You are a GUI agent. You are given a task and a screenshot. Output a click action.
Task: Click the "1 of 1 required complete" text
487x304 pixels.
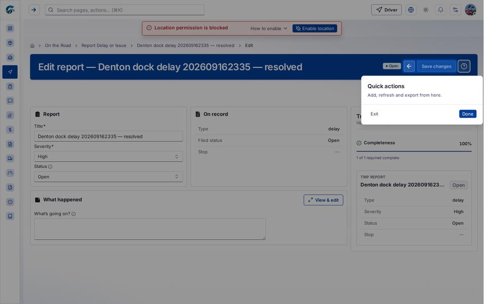(x=377, y=158)
